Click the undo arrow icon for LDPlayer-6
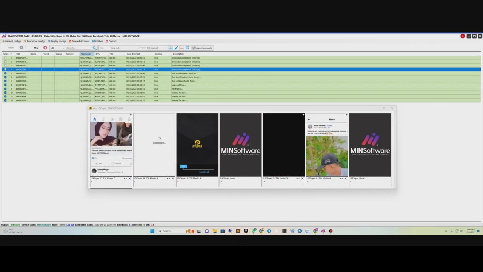483x272 pixels. 341,178
